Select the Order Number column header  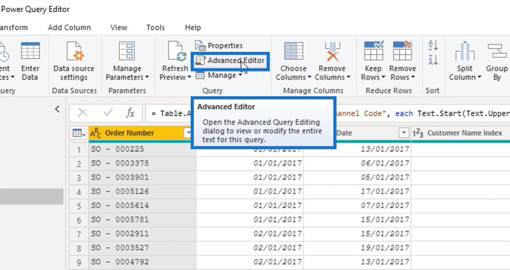(x=129, y=133)
